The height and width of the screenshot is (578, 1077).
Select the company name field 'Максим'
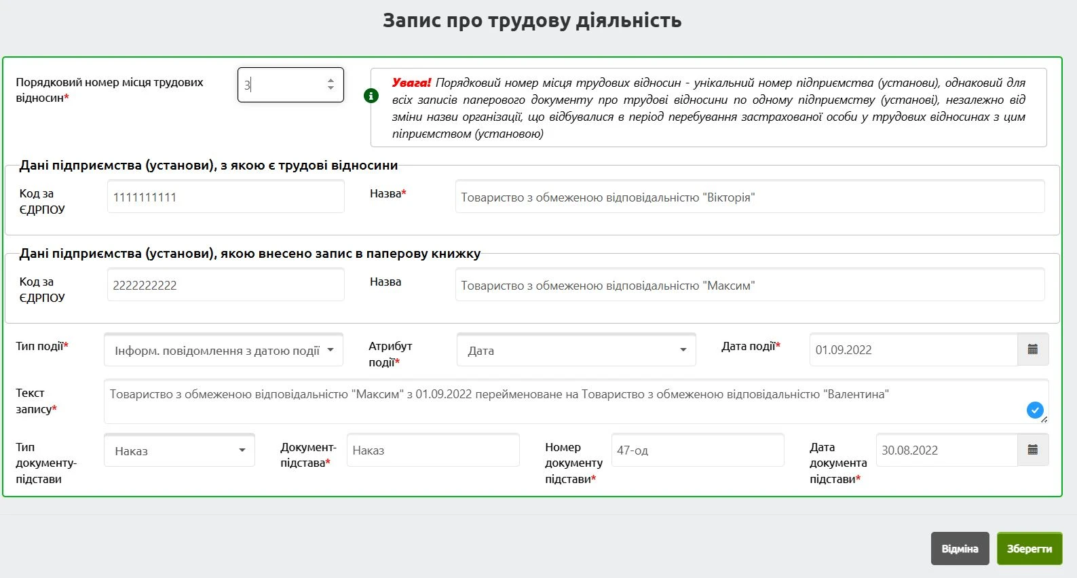click(x=749, y=286)
